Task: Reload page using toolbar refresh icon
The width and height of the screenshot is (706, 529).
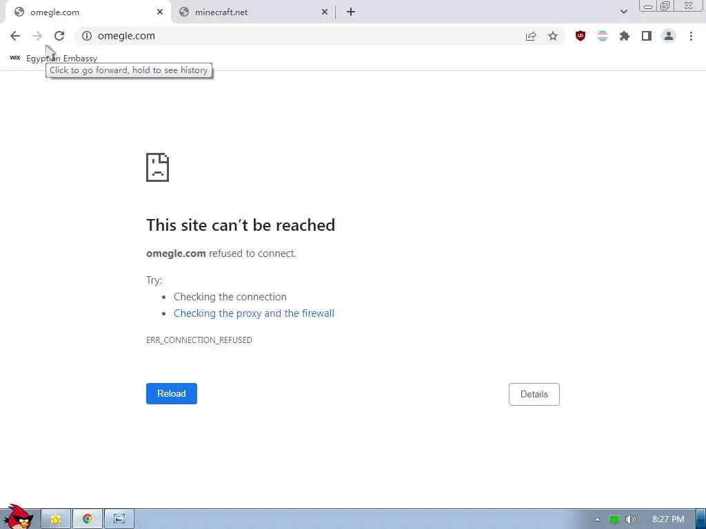Action: [x=59, y=36]
